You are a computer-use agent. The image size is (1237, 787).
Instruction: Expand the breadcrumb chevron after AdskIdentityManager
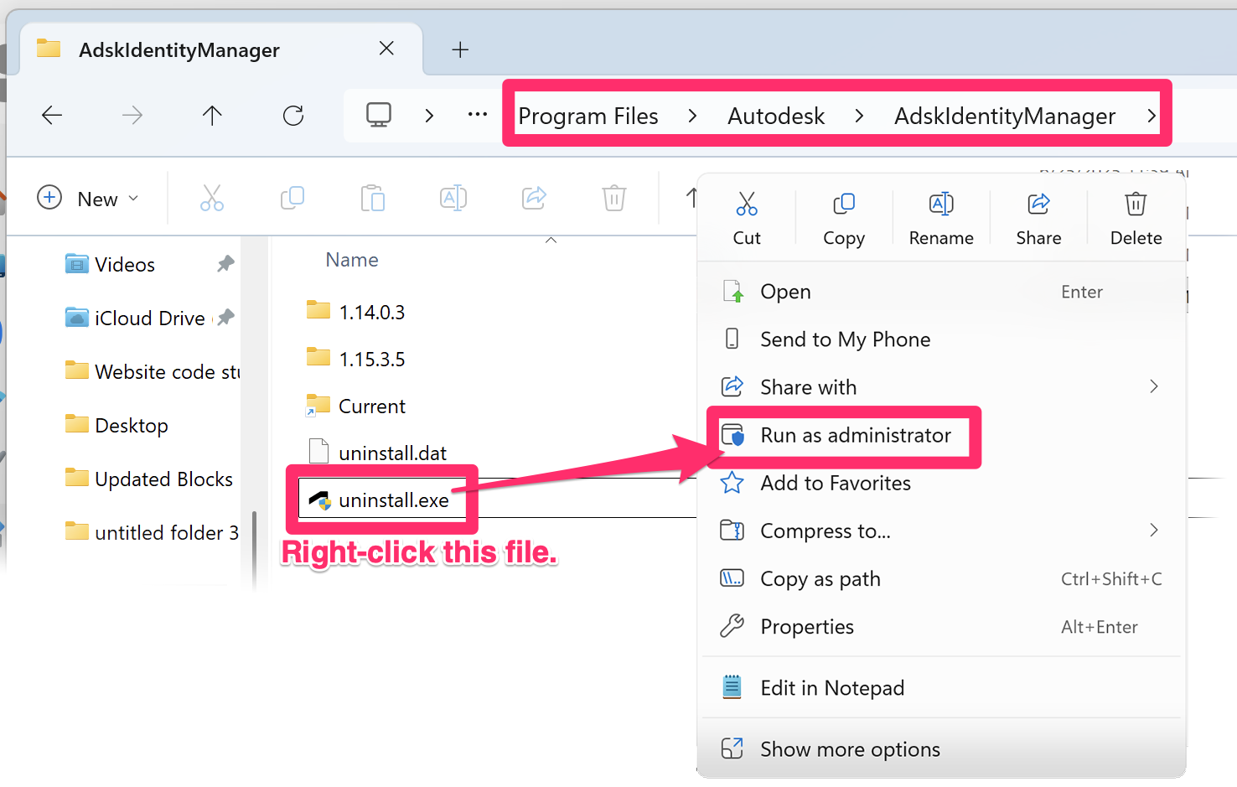click(x=1152, y=116)
